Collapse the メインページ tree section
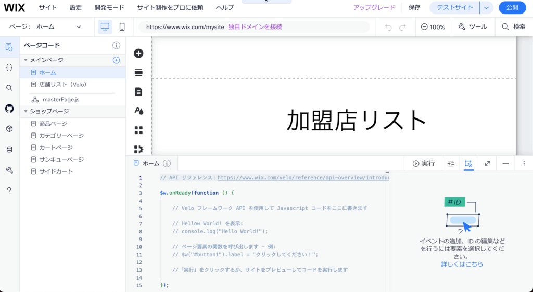Screen dimensions: 533x292 click(26, 60)
